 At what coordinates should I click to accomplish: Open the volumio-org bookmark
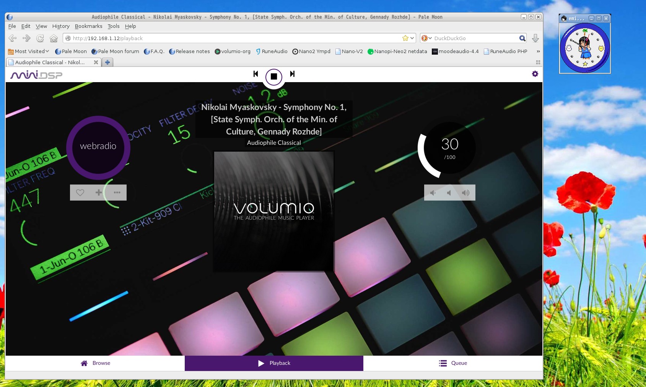pos(232,51)
